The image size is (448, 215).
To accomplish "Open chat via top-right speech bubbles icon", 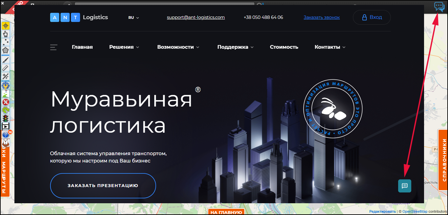I will click(x=439, y=6).
